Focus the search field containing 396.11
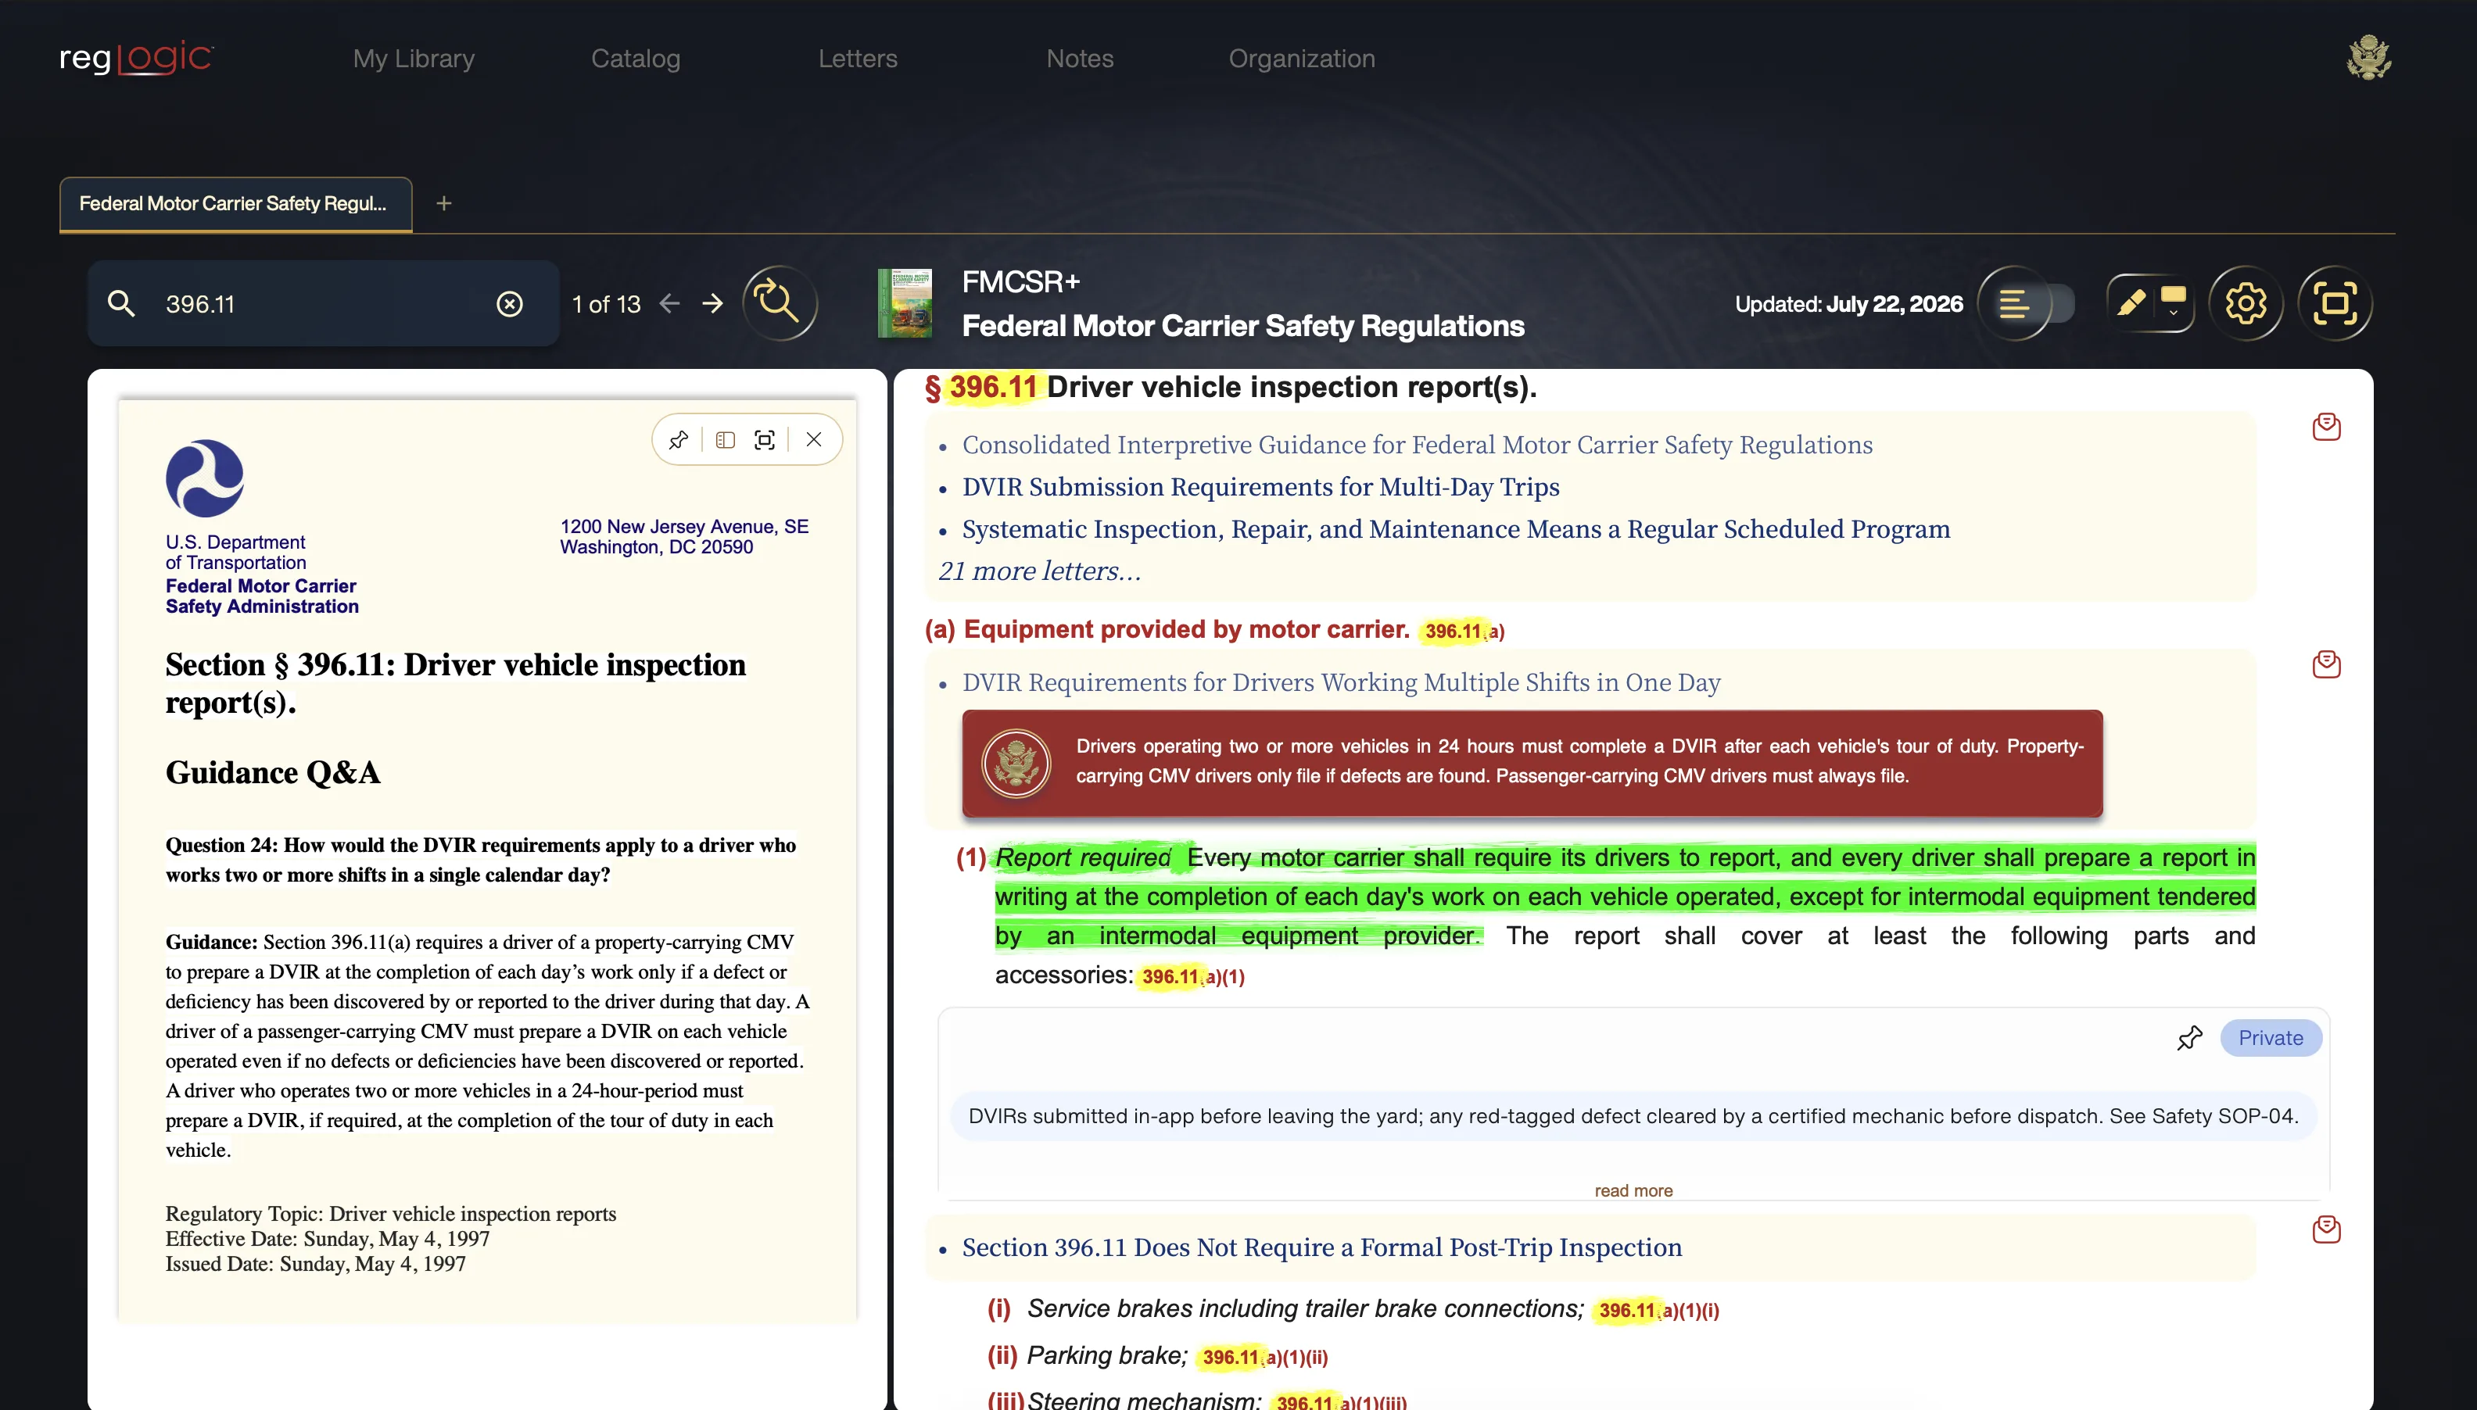The width and height of the screenshot is (2477, 1410). tap(324, 303)
